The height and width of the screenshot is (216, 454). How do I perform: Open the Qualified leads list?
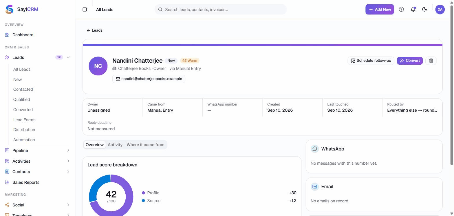click(x=21, y=99)
